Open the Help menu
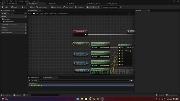 [38, 1]
